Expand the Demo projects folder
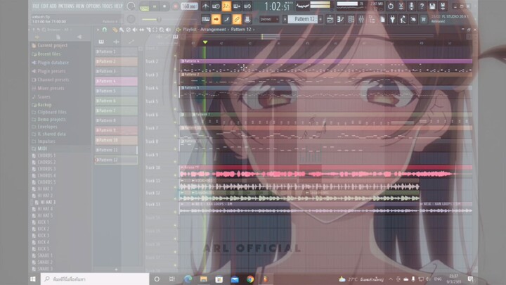 51,119
